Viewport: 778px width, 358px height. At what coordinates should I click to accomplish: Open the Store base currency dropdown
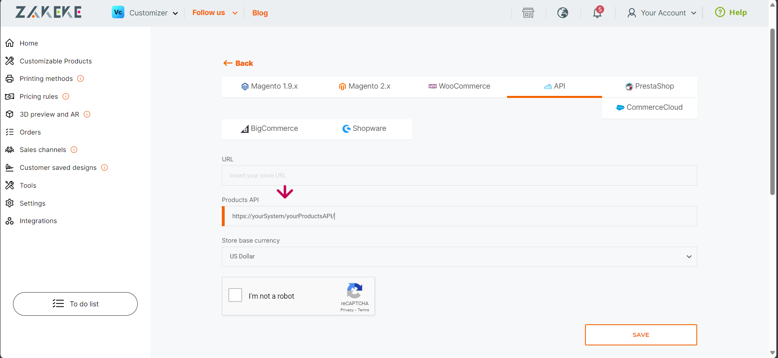pyautogui.click(x=459, y=256)
